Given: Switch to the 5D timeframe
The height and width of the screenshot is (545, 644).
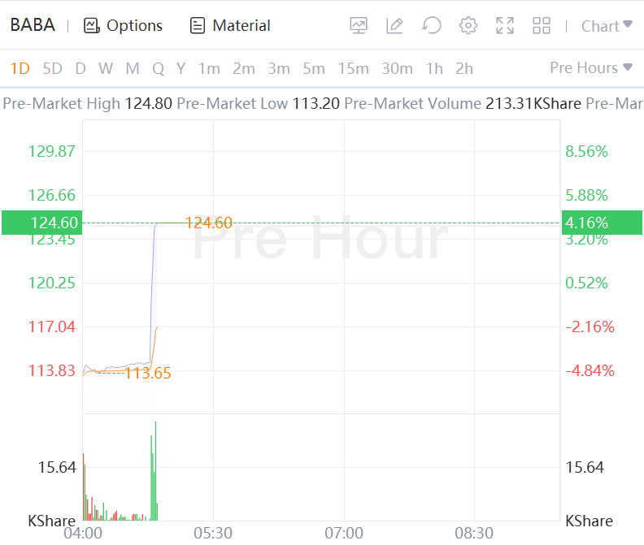Looking at the screenshot, I should (52, 68).
